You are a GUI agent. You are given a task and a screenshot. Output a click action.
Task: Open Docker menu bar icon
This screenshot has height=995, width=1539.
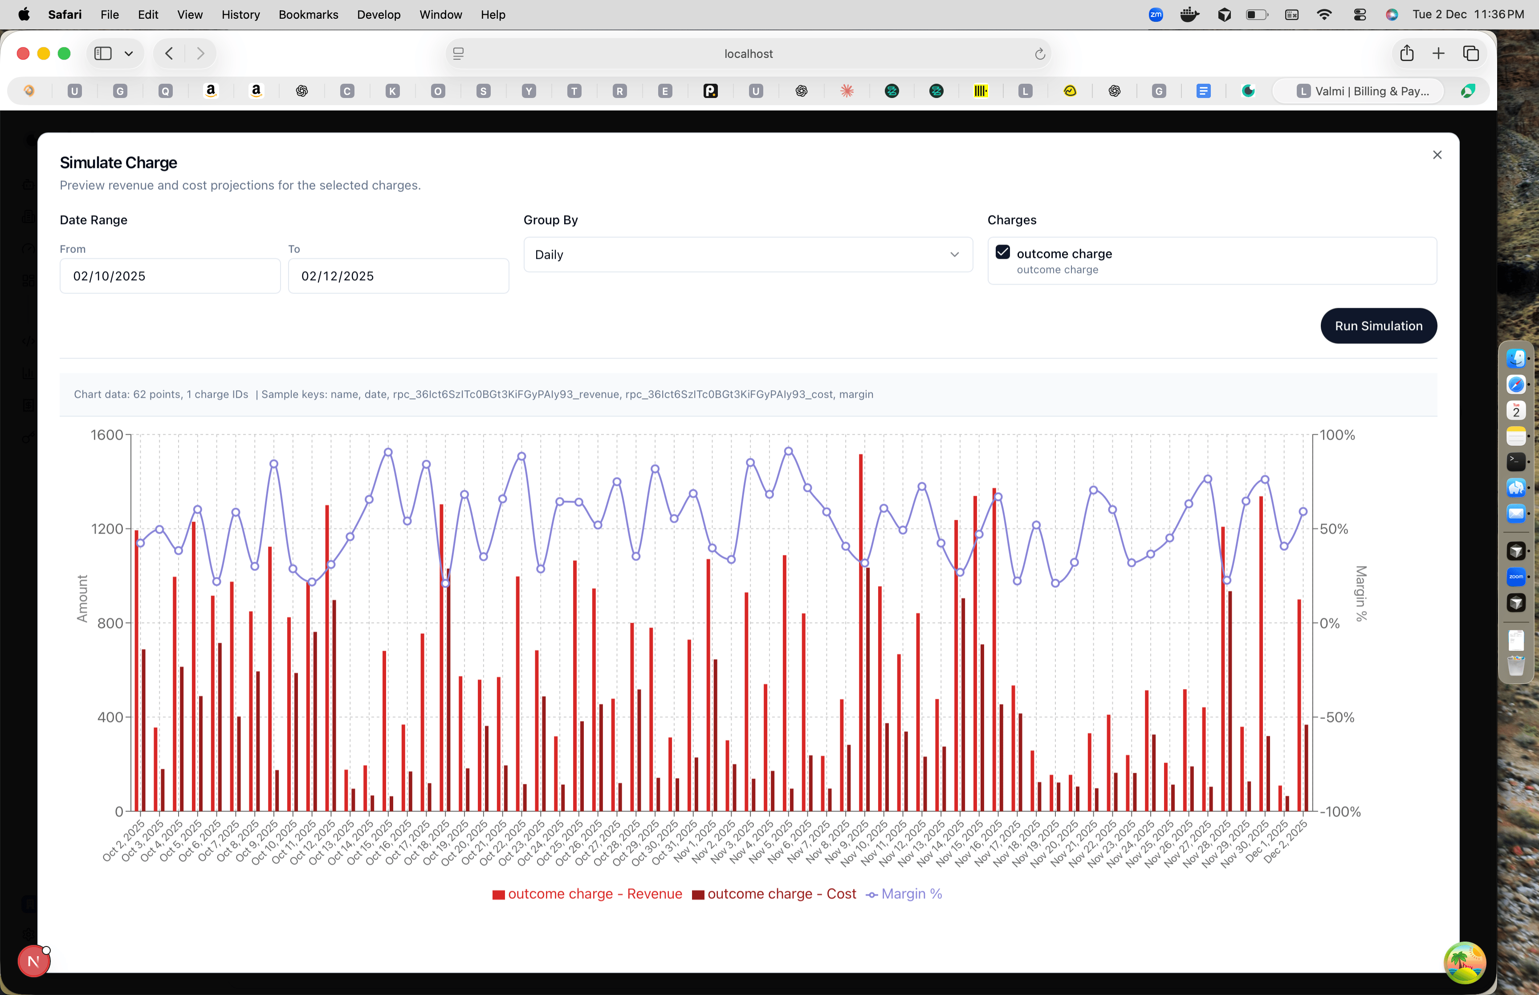(1189, 14)
